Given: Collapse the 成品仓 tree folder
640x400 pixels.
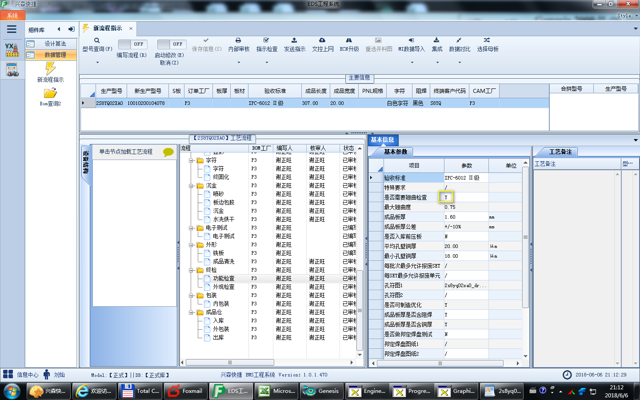Looking at the screenshot, I should [191, 312].
